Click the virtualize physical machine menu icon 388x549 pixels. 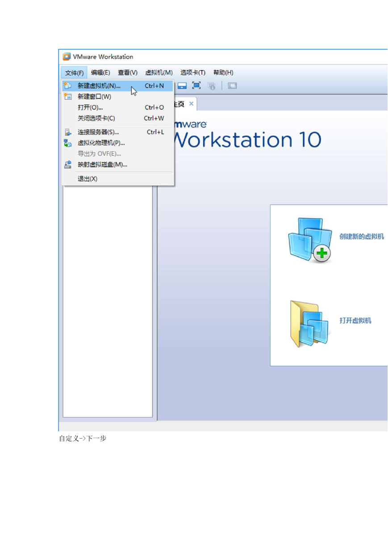67,143
